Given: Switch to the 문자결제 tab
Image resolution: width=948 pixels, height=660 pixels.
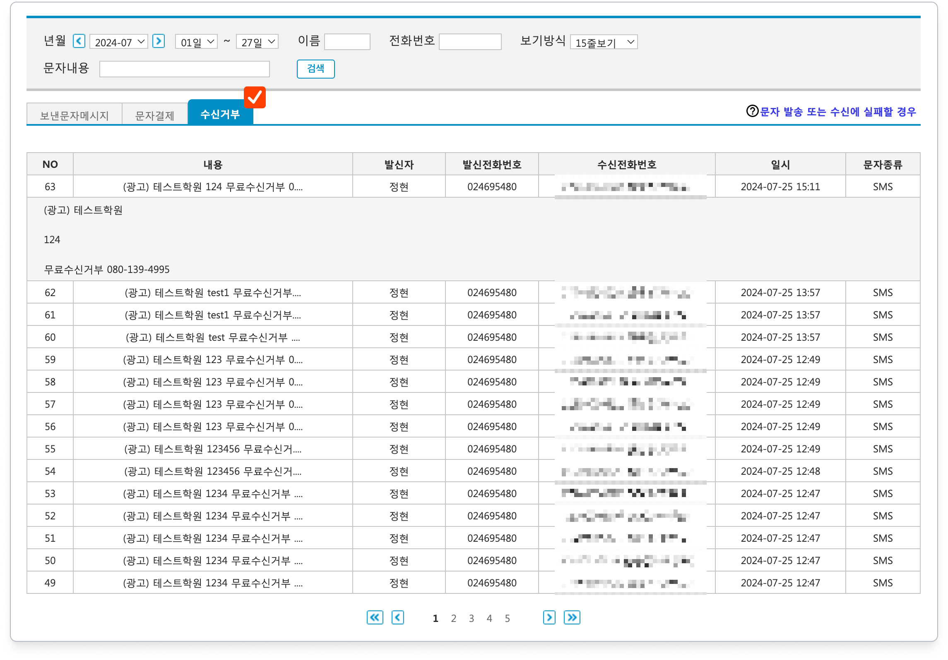Looking at the screenshot, I should pyautogui.click(x=155, y=115).
